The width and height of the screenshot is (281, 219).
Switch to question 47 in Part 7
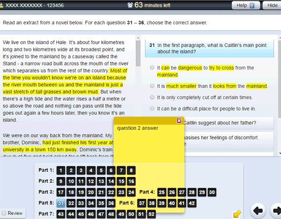101,214
